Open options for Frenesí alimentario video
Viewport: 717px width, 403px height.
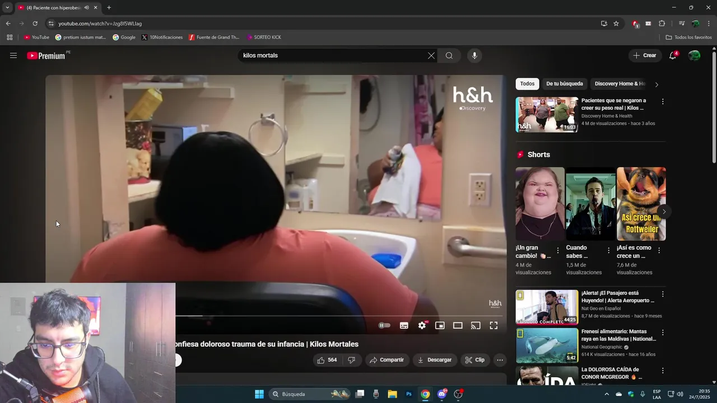point(663,332)
